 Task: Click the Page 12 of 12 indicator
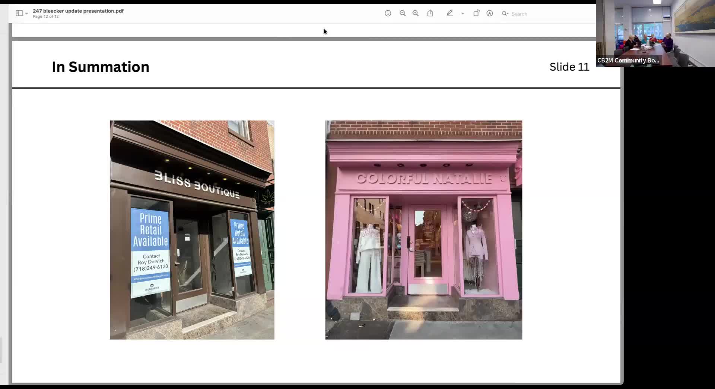tap(45, 17)
